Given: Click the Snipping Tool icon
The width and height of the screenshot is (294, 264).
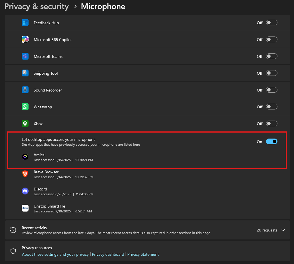Looking at the screenshot, I should (25, 73).
